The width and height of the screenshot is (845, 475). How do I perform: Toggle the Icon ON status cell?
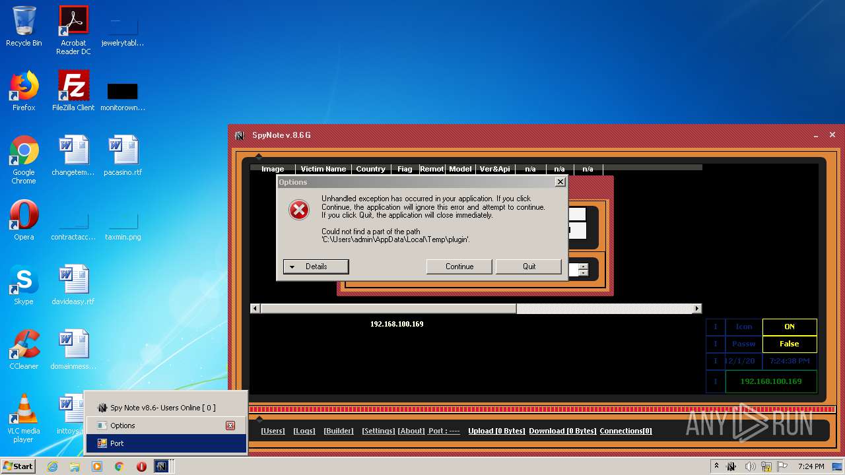tap(790, 327)
